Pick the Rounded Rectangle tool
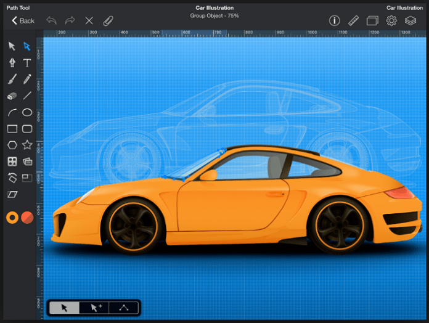The height and width of the screenshot is (323, 429). point(27,129)
